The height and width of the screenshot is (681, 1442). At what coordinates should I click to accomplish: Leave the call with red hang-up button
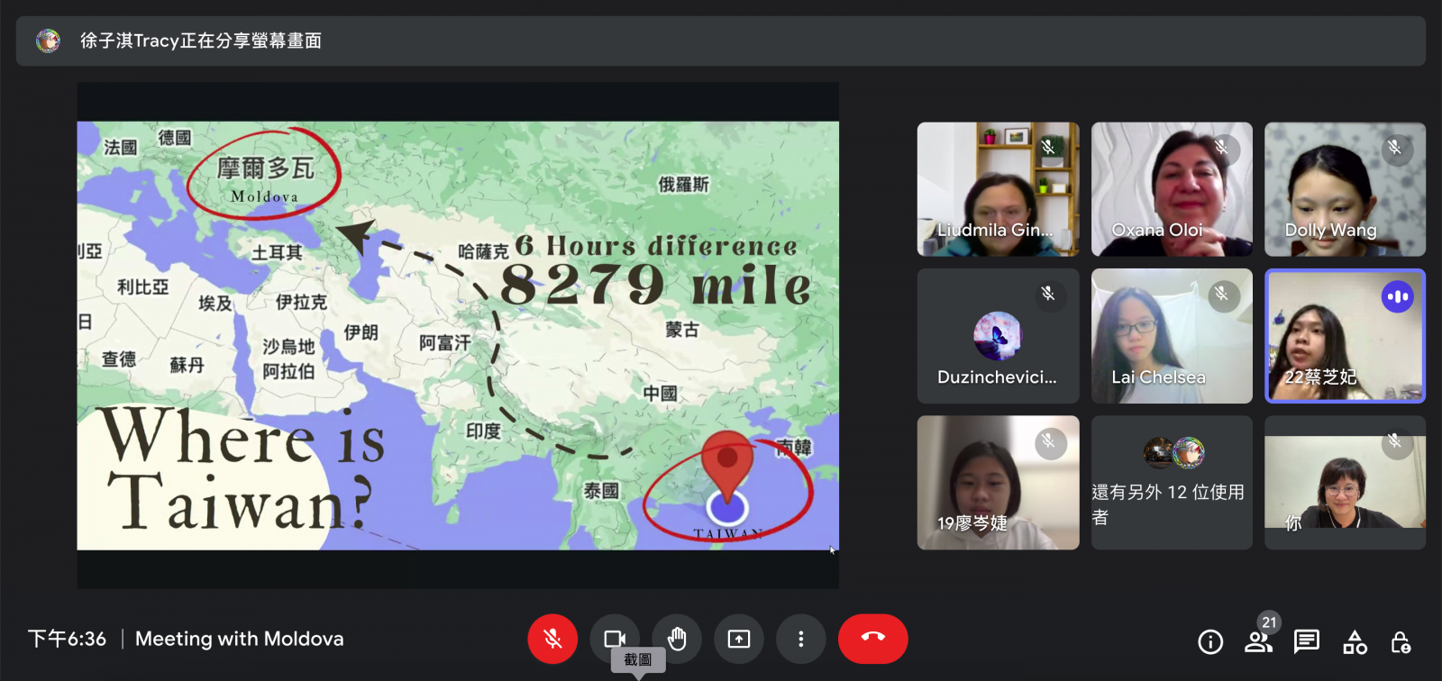coord(872,639)
